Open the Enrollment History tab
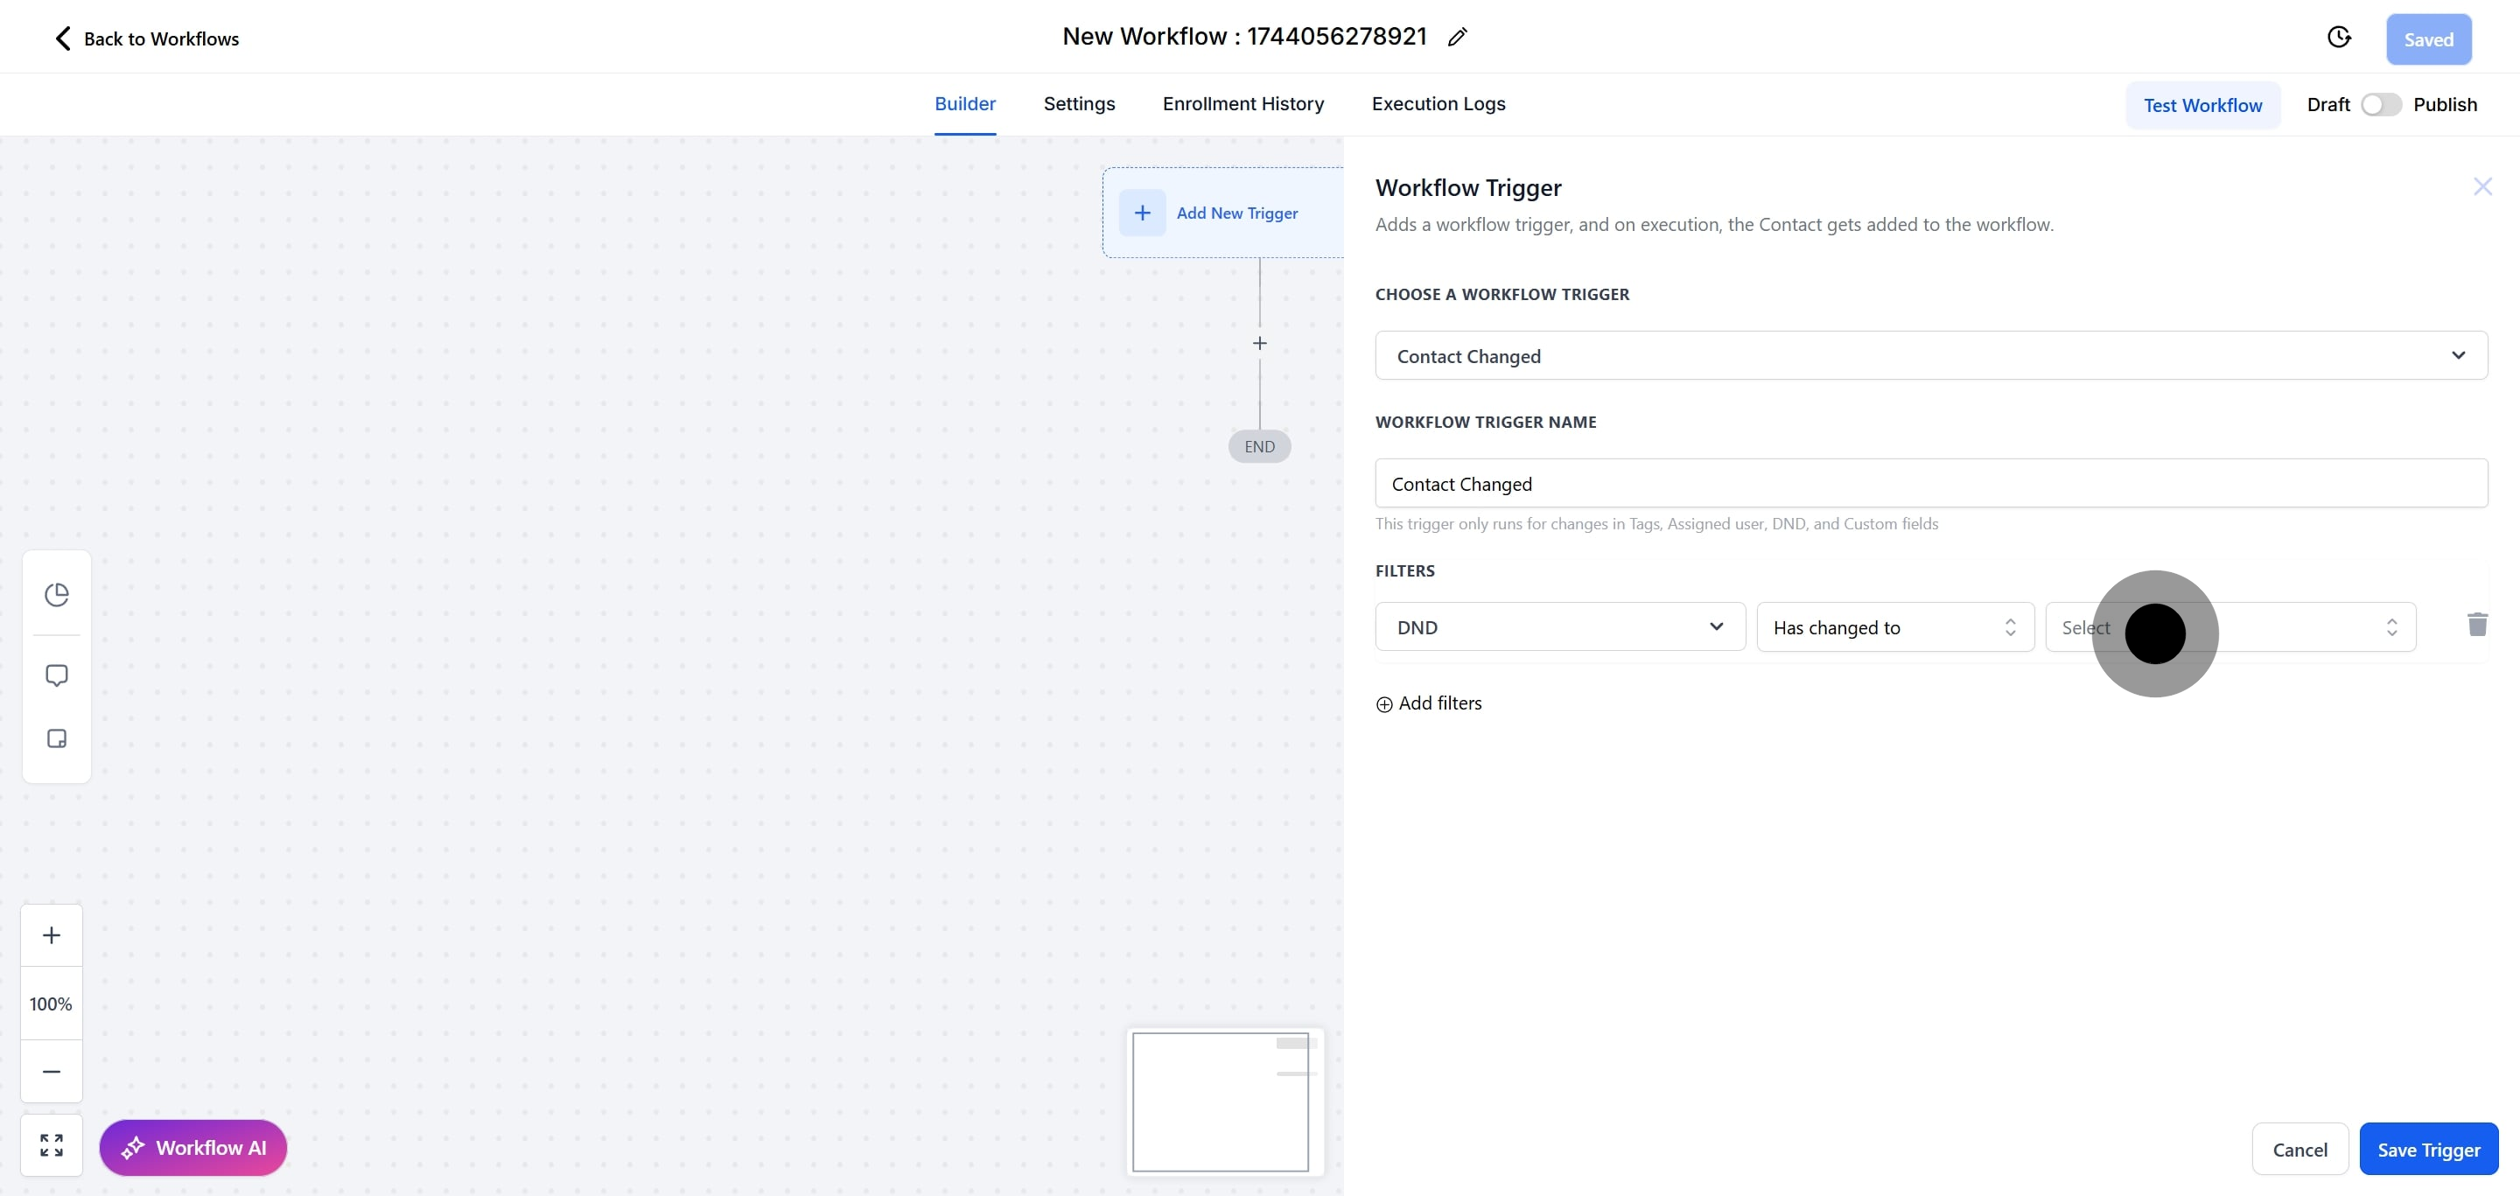 coord(1242,103)
